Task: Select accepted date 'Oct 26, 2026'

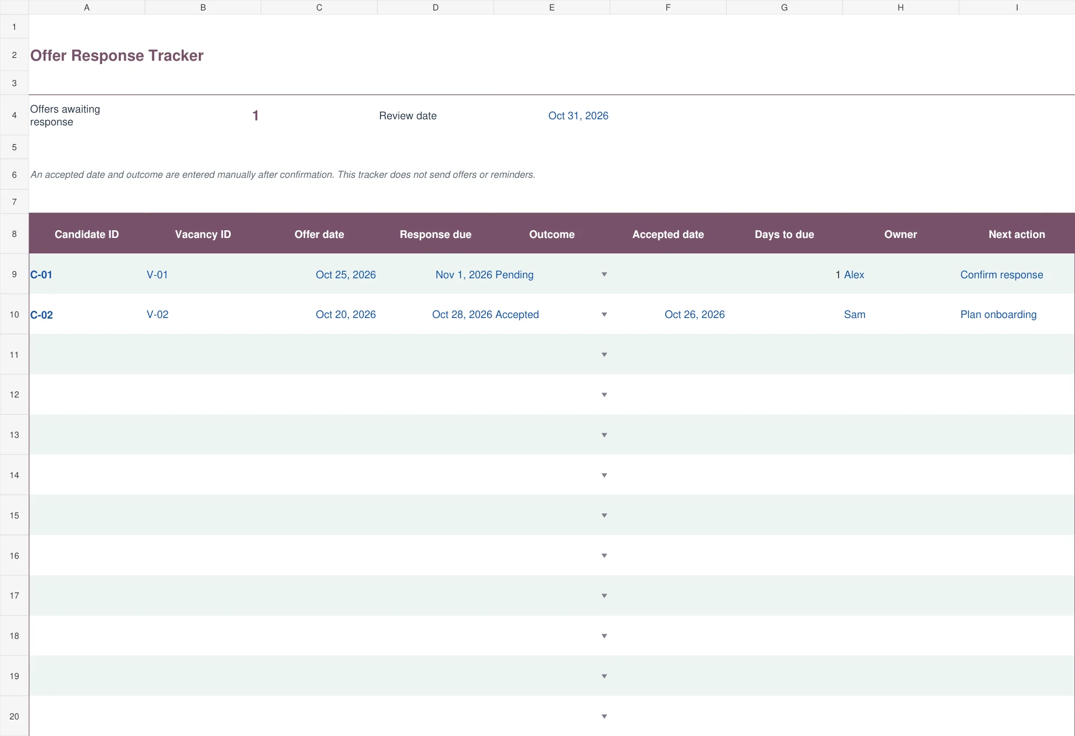Action: tap(668, 315)
